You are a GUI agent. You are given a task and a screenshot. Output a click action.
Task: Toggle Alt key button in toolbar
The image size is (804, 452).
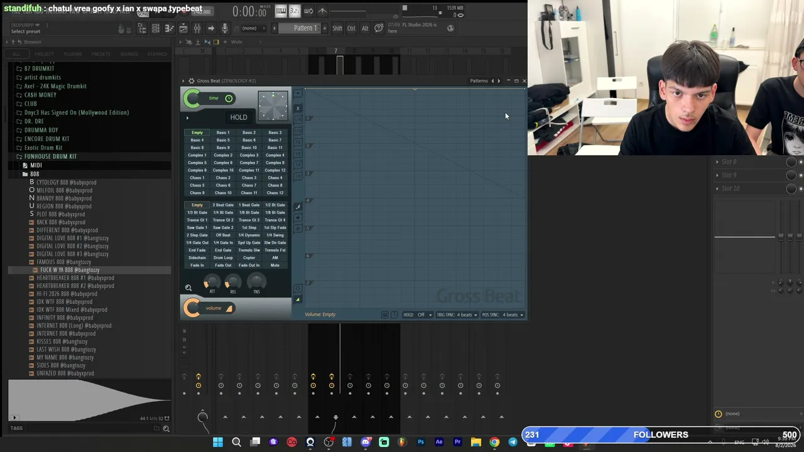(365, 28)
